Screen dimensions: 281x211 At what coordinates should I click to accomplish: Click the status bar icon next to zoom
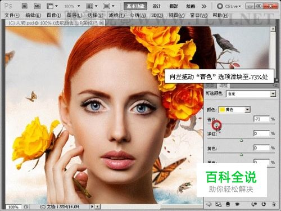26,206
